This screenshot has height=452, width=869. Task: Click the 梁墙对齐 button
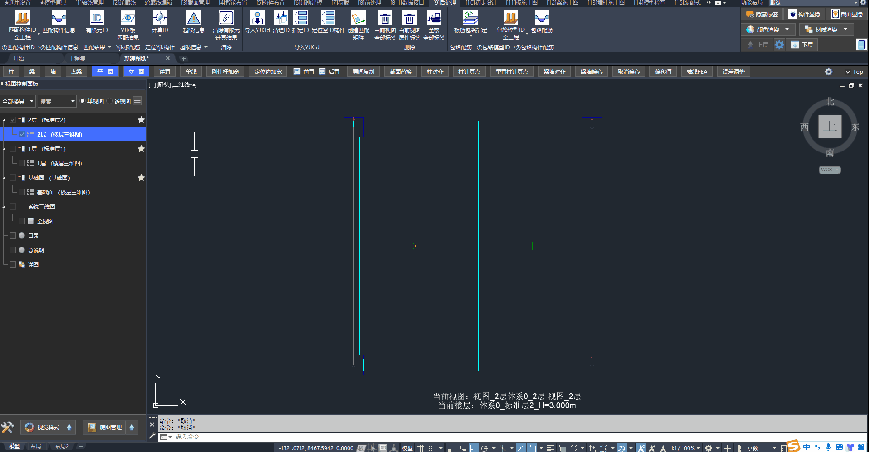point(554,72)
